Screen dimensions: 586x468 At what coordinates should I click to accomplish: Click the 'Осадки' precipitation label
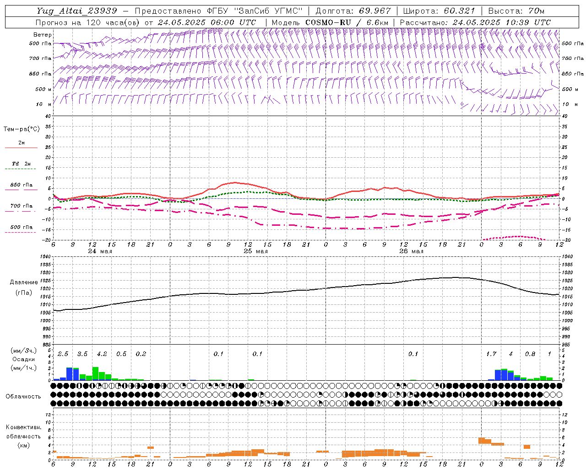coord(23,359)
